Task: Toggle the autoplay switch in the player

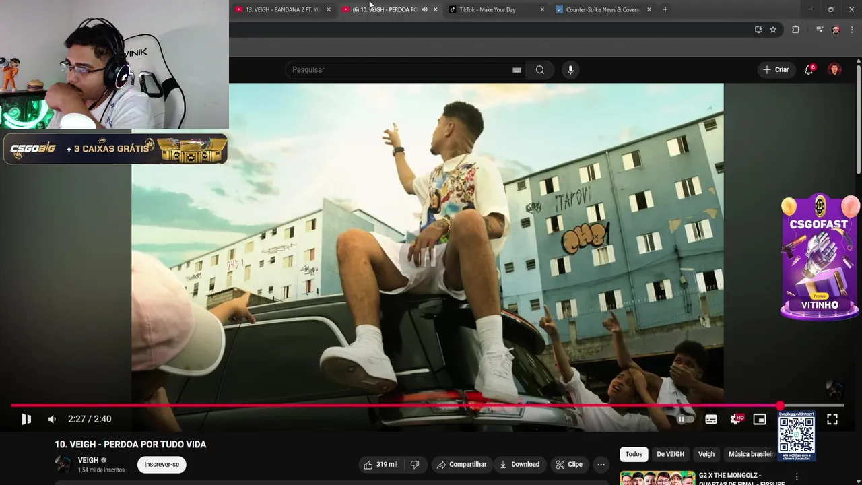Action: pyautogui.click(x=684, y=419)
